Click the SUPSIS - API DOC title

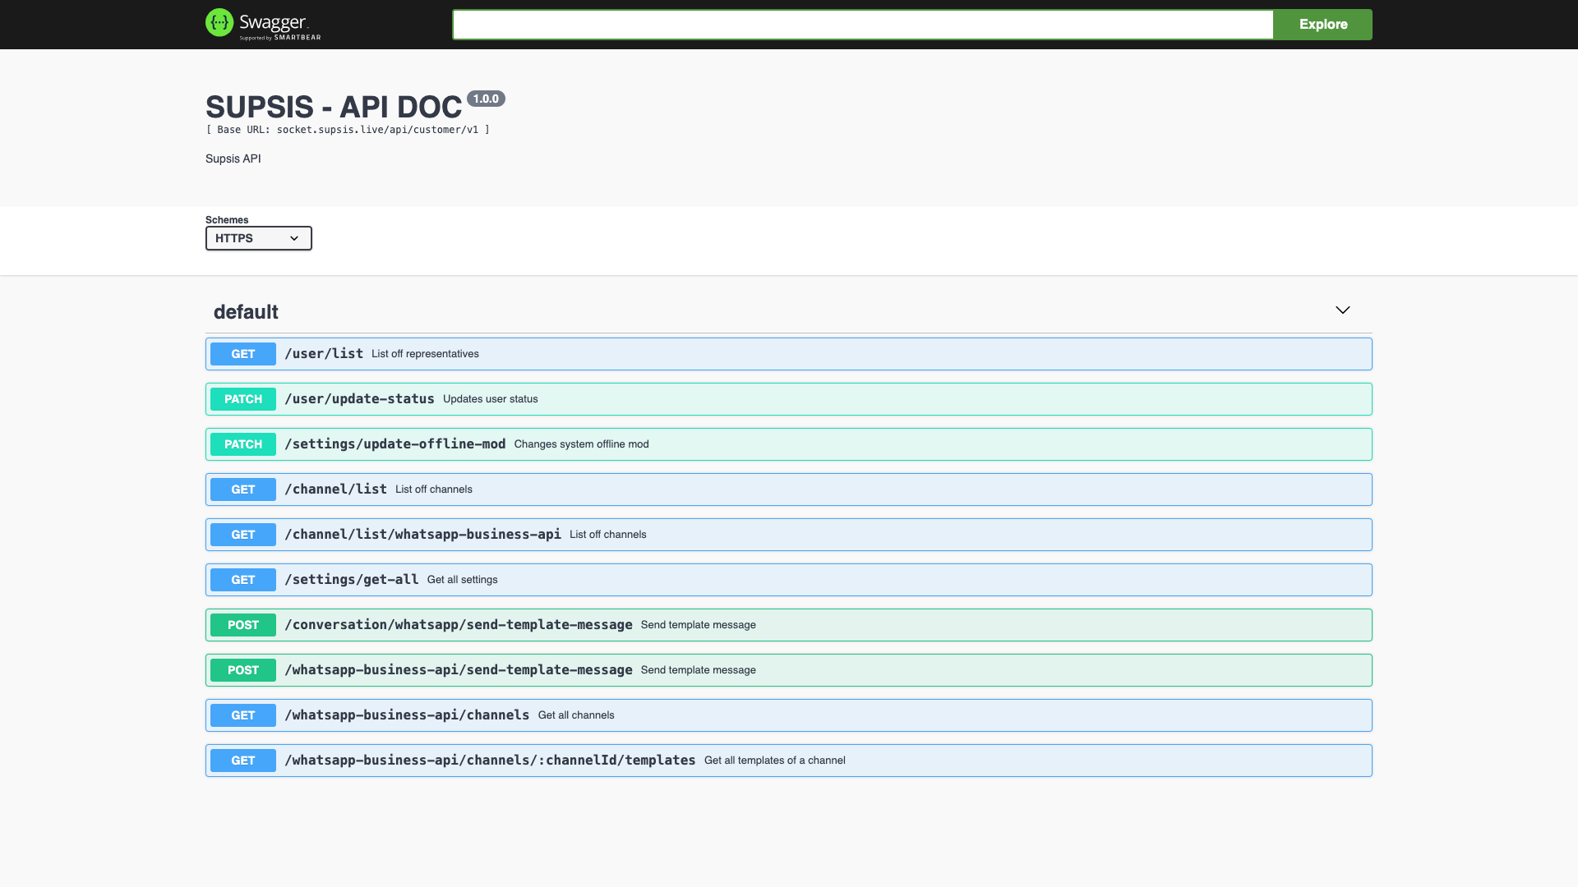pyautogui.click(x=334, y=107)
